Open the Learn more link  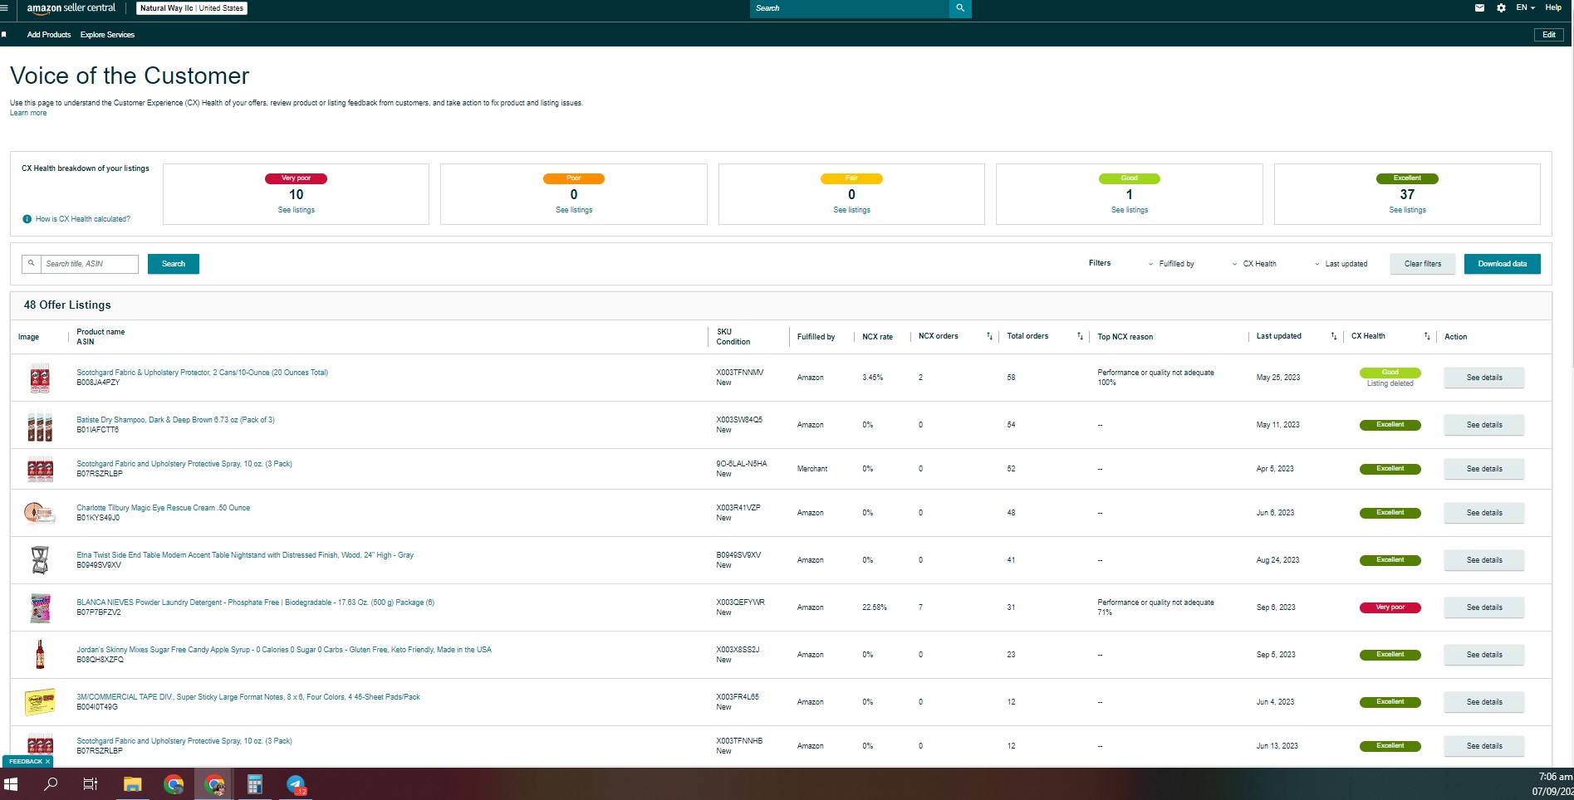(28, 114)
